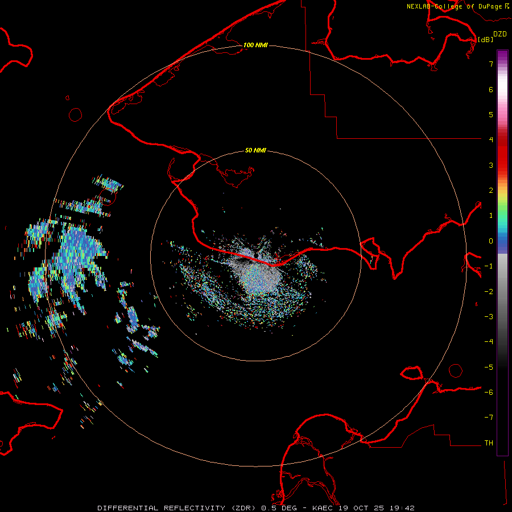Click the TH threshold label on the scale

click(489, 443)
